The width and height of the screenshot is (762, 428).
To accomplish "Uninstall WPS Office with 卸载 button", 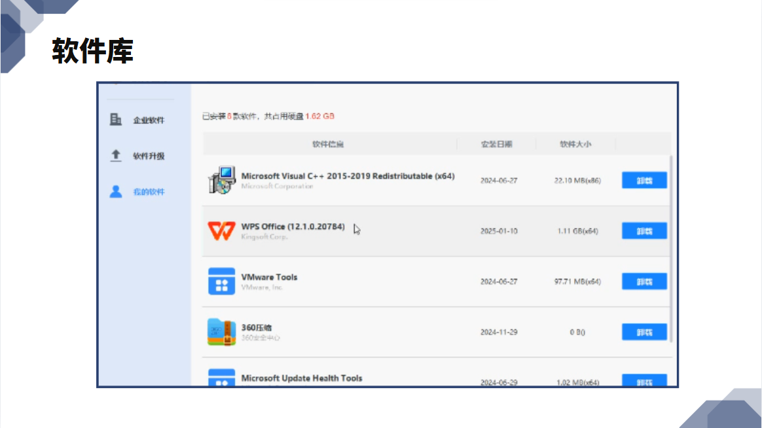I will point(644,231).
